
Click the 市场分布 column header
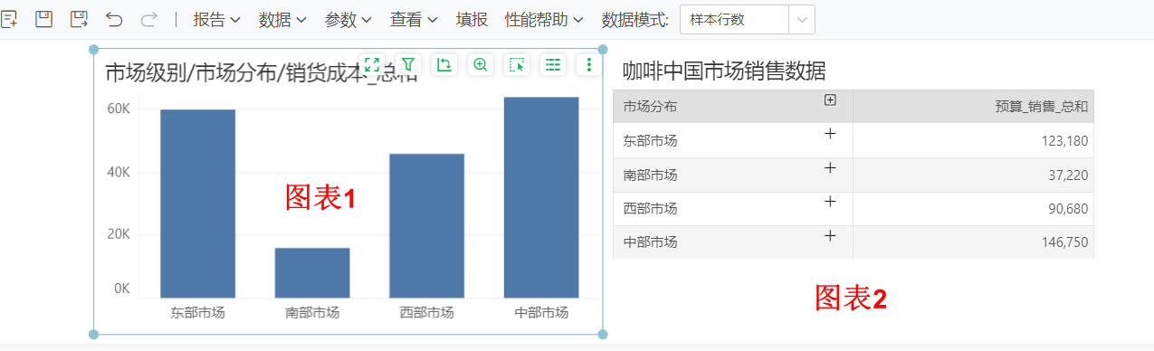(x=732, y=107)
